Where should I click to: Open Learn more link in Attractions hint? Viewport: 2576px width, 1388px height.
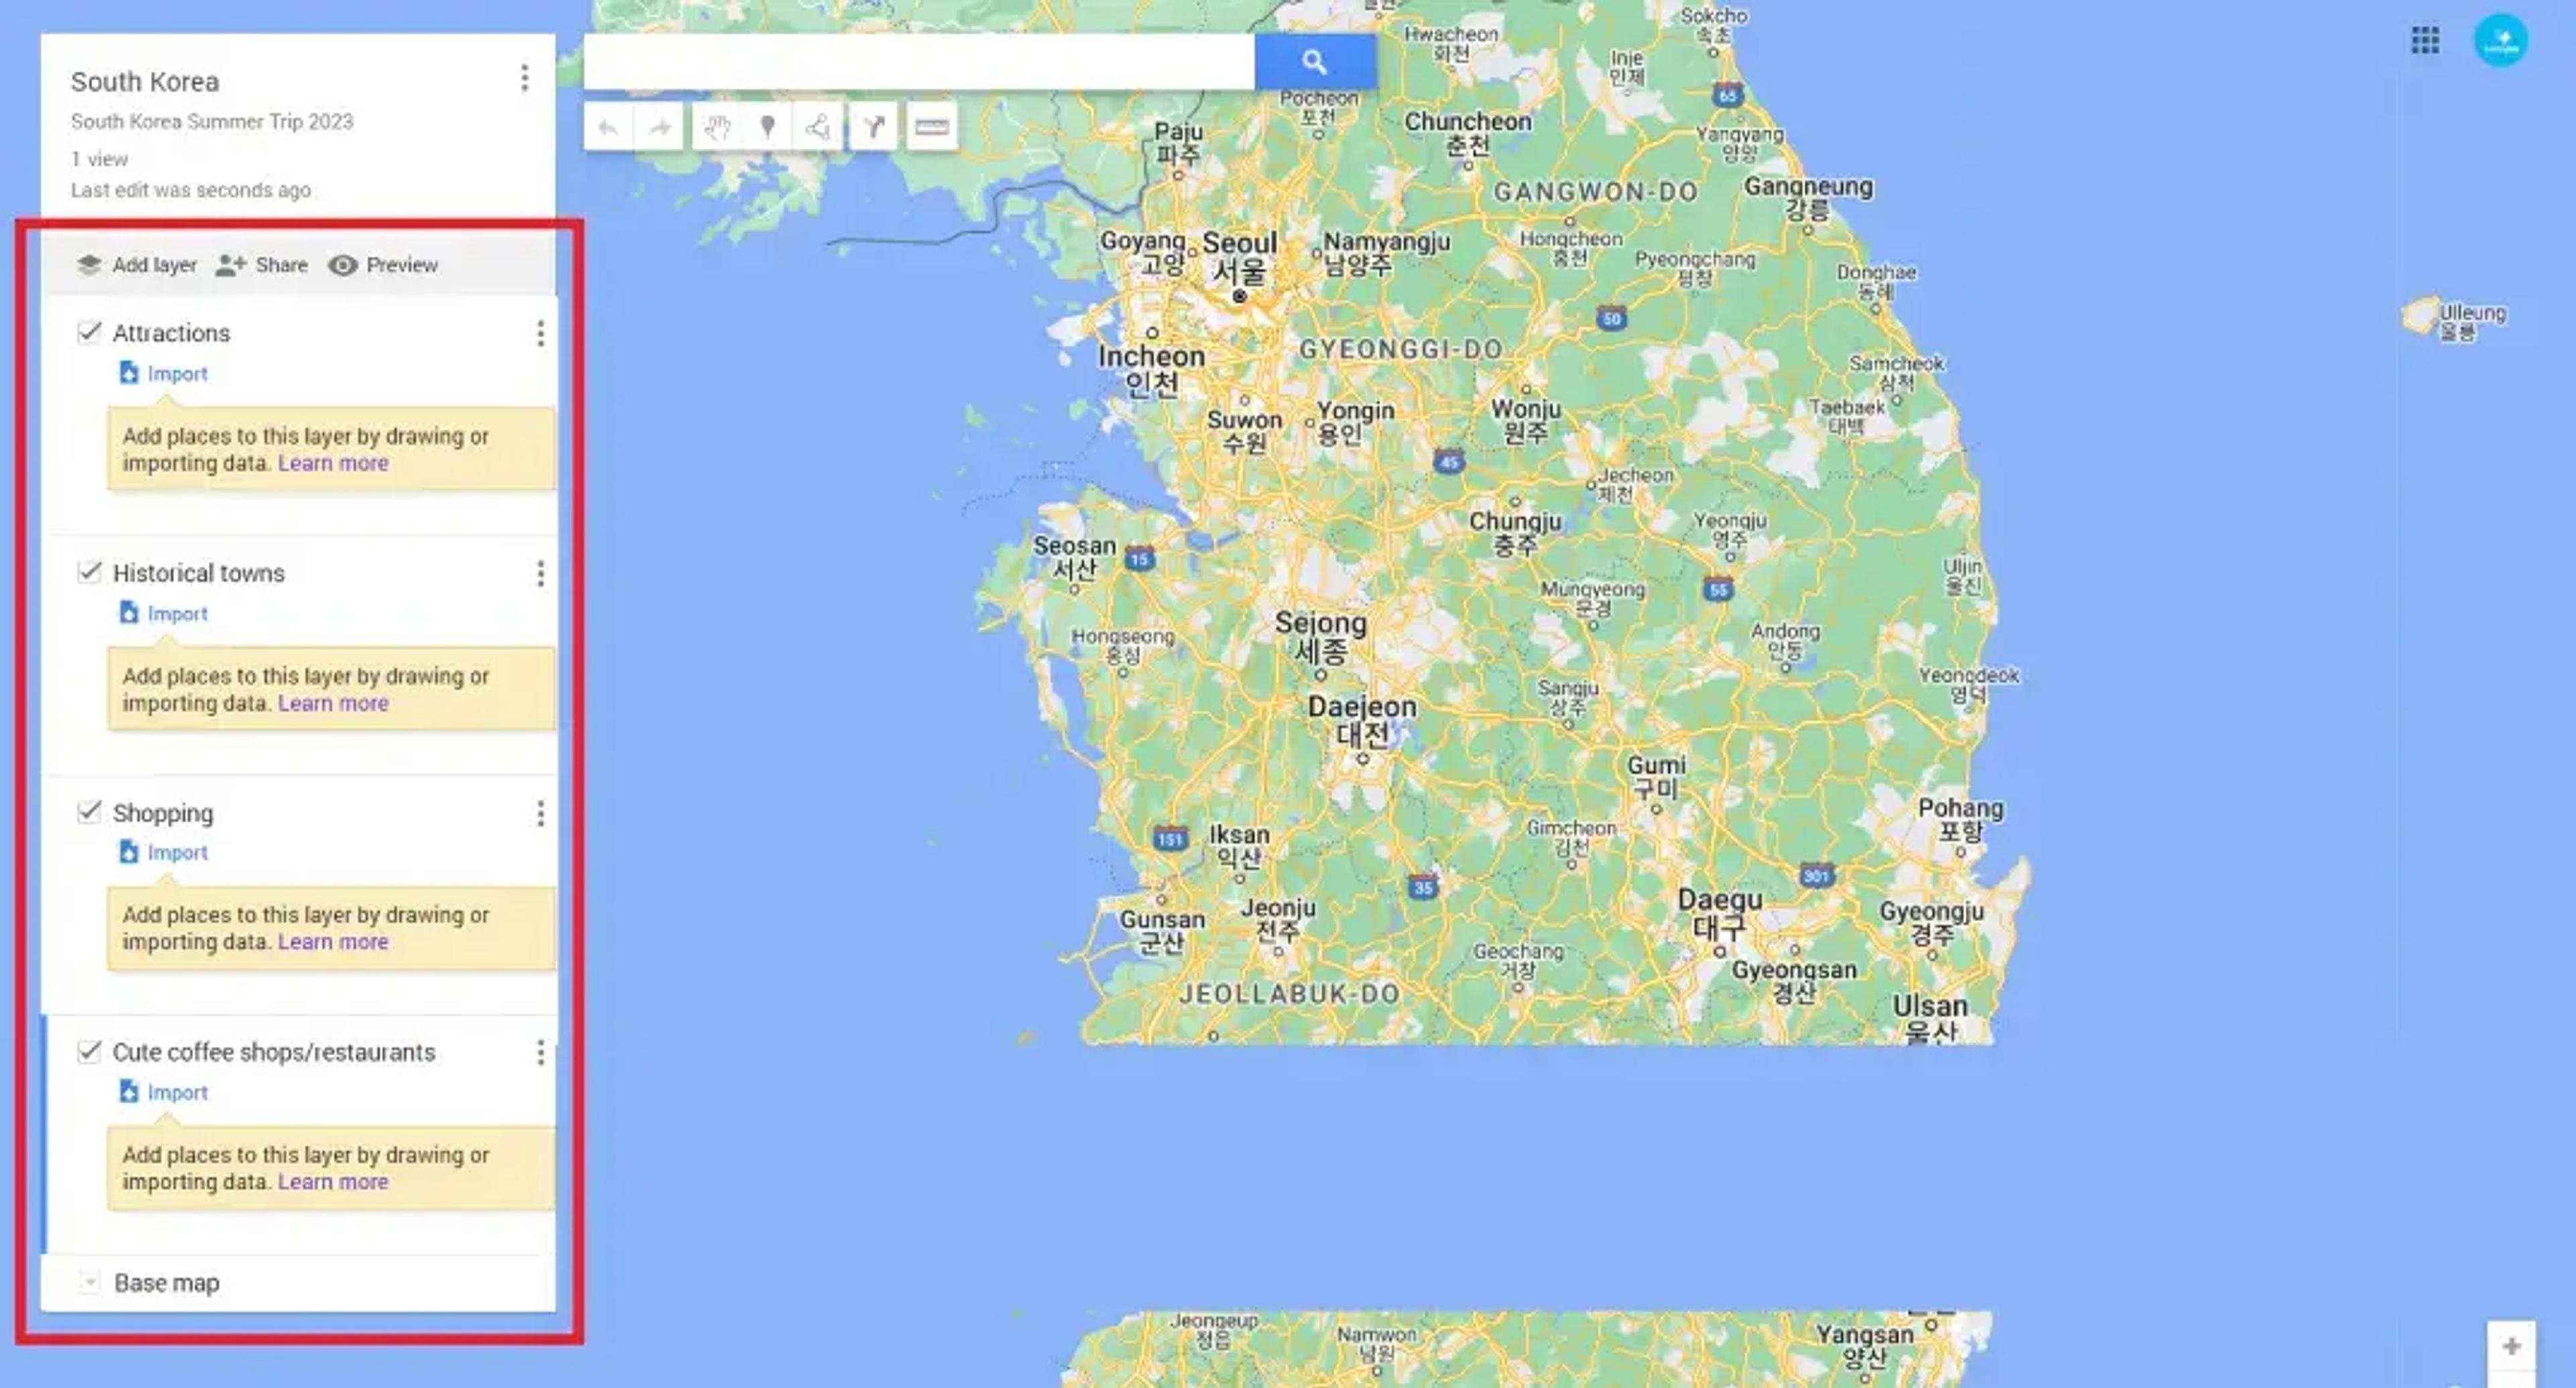coord(333,463)
